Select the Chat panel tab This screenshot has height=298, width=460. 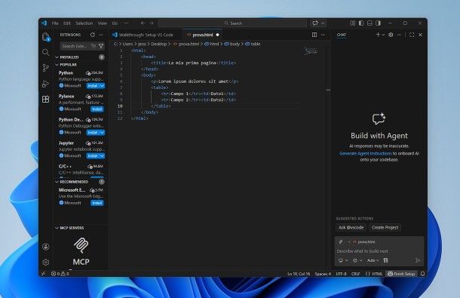click(341, 35)
